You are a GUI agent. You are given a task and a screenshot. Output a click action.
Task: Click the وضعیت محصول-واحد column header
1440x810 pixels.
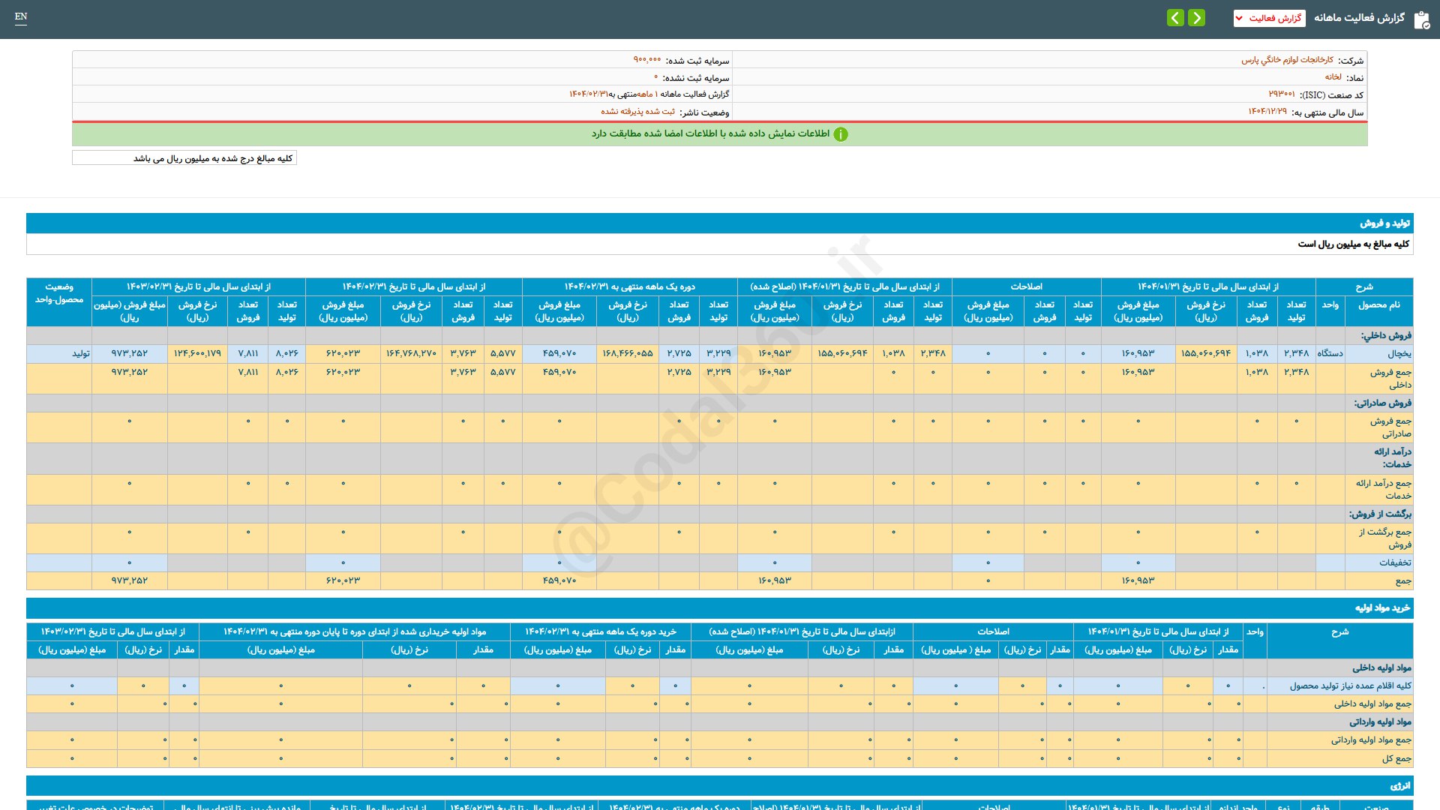tap(59, 293)
